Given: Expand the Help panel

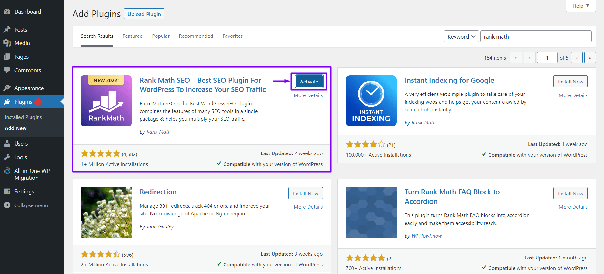Looking at the screenshot, I should [x=581, y=6].
